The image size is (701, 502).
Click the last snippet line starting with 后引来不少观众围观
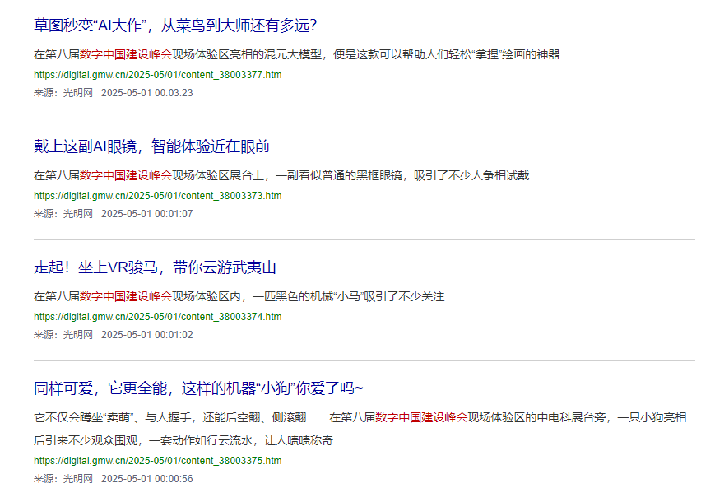click(x=189, y=441)
